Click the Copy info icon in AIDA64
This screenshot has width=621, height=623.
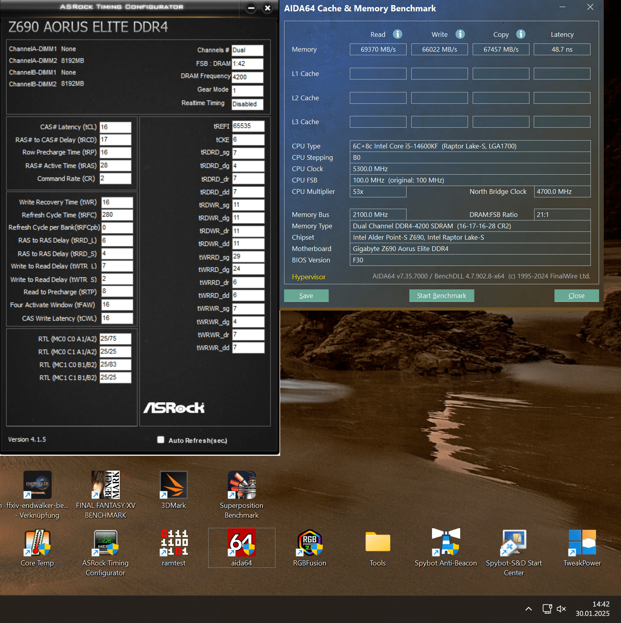521,34
